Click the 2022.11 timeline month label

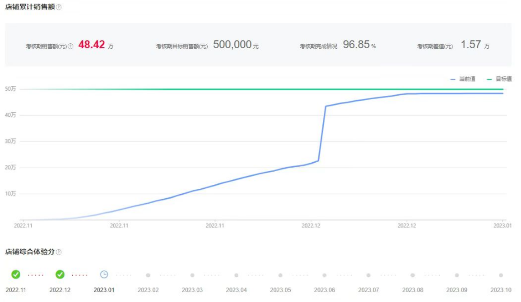pyautogui.click(x=16, y=290)
